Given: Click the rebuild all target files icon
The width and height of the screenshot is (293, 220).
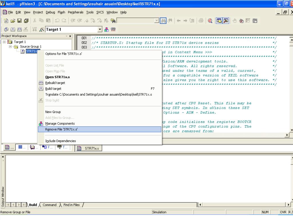Looking at the screenshot, I should point(20,30).
